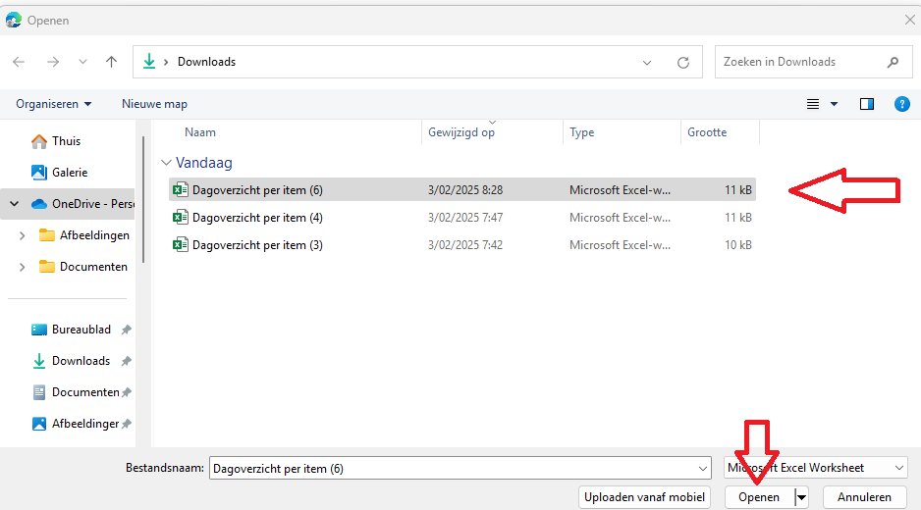
Task: Click the Up one level arrow
Action: tap(112, 62)
